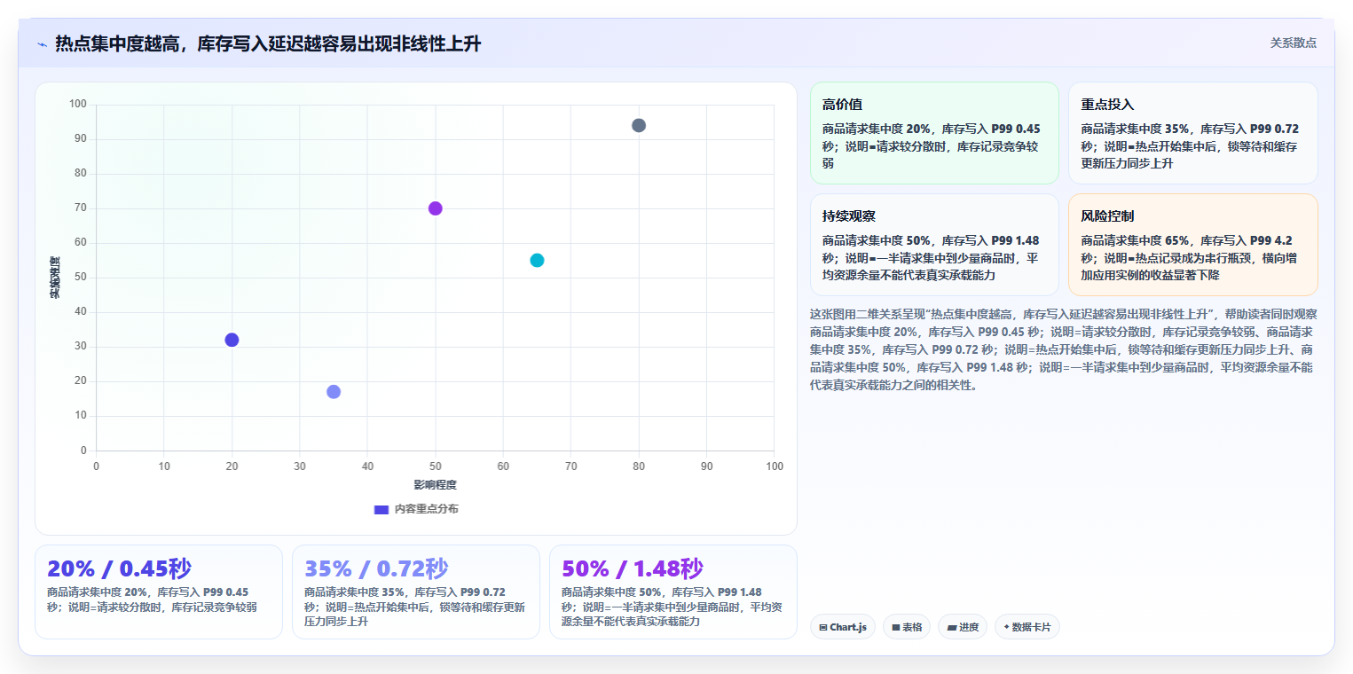Viewport: 1353px width, 674px height.
Task: Open the 重点投入 card
Action: pyautogui.click(x=1192, y=133)
